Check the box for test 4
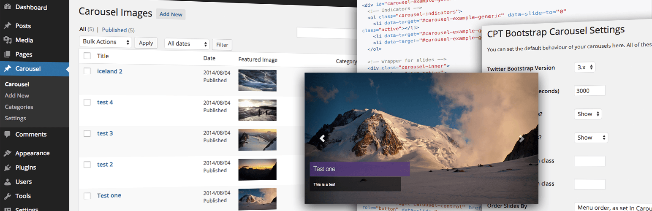The height and width of the screenshot is (211, 652). 87,102
